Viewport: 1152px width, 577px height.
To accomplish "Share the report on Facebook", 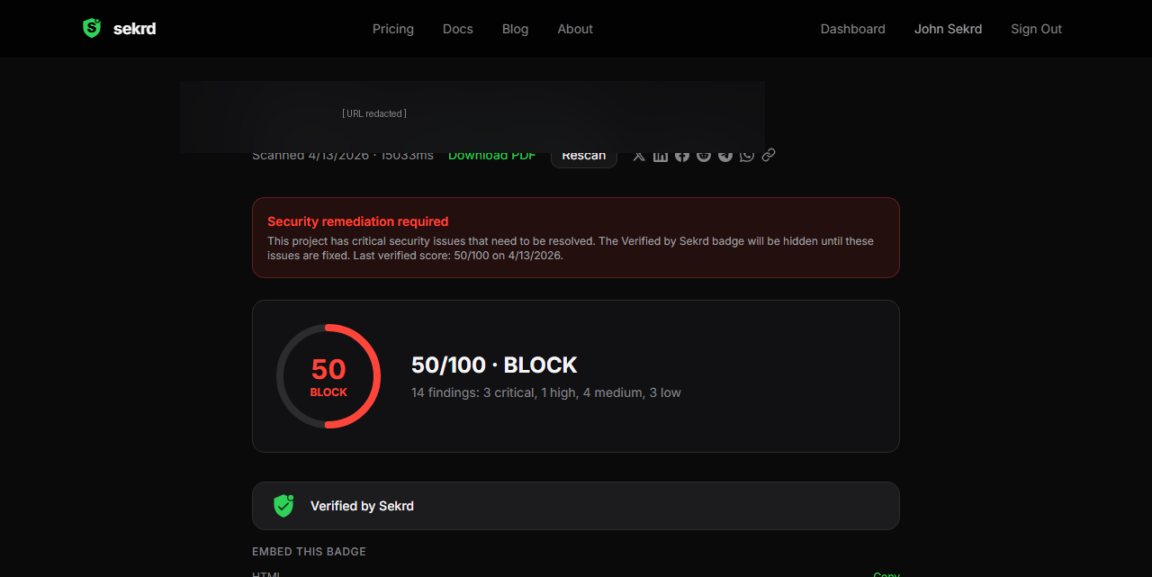I will 681,154.
